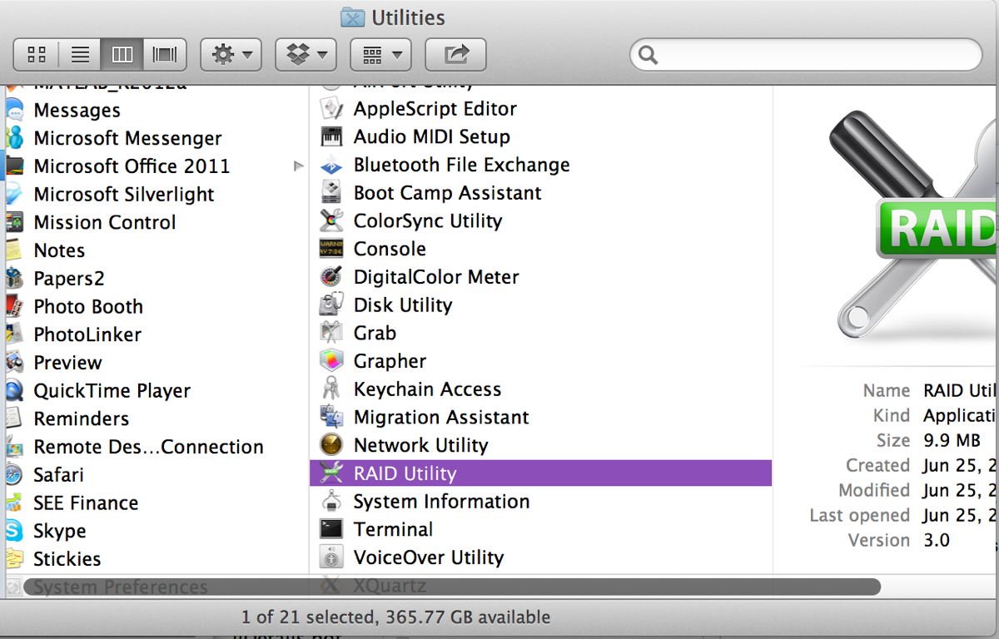
Task: Click the ColorSync Utility icon
Action: (331, 220)
